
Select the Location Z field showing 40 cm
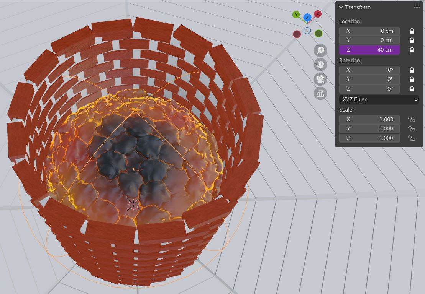coord(369,50)
